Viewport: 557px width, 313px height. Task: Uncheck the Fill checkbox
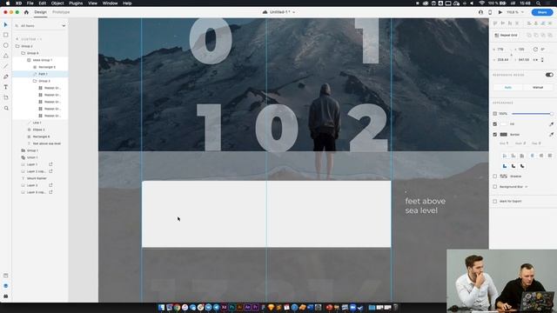coord(495,124)
